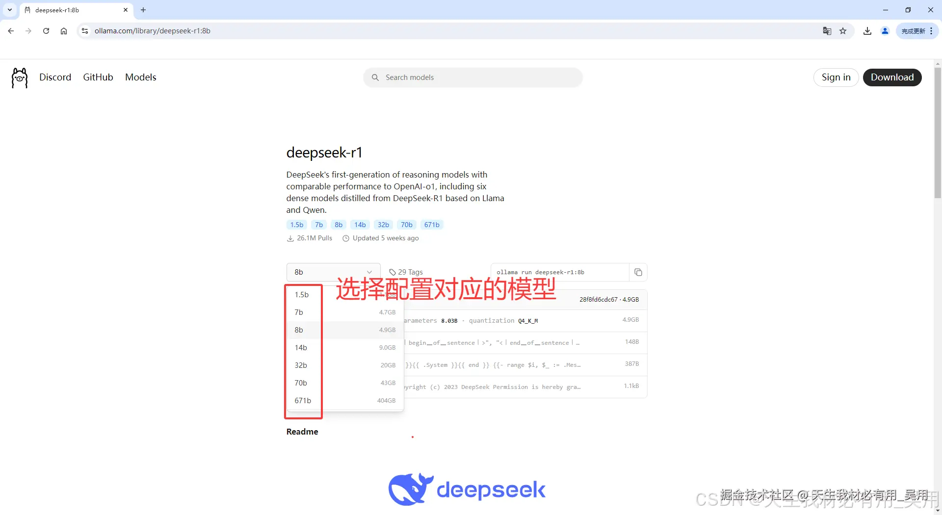Open the 29 Tags link
Image resolution: width=942 pixels, height=515 pixels.
(405, 272)
